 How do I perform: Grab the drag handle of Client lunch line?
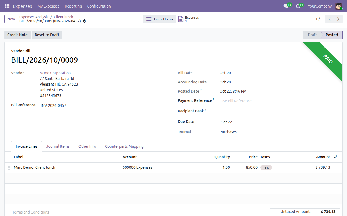[x=9, y=168]
